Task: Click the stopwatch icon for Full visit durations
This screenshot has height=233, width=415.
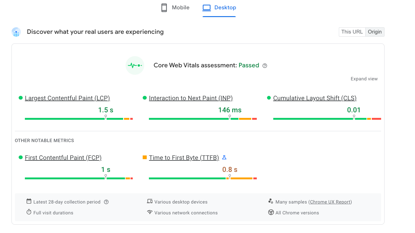Action: tap(29, 212)
